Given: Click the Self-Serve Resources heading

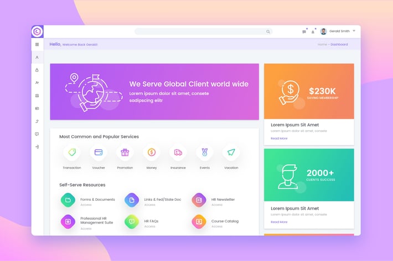Looking at the screenshot, I should tap(82, 185).
